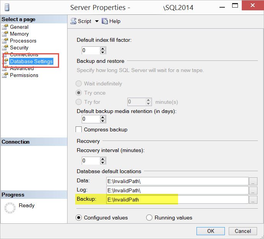Open the Security page
This screenshot has height=239, width=264.
pos(19,47)
